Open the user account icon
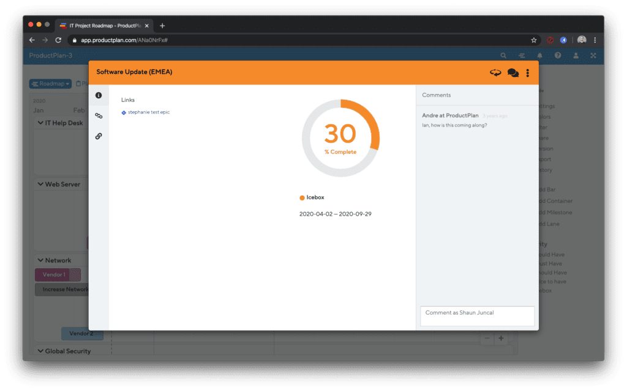 pyautogui.click(x=575, y=55)
